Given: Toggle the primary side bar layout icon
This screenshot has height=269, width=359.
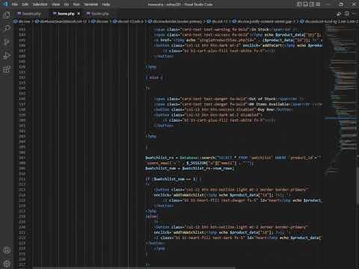Looking at the screenshot, I should (x=299, y=4).
